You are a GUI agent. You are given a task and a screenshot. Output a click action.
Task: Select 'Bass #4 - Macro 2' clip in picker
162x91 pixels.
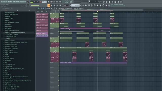point(42,20)
